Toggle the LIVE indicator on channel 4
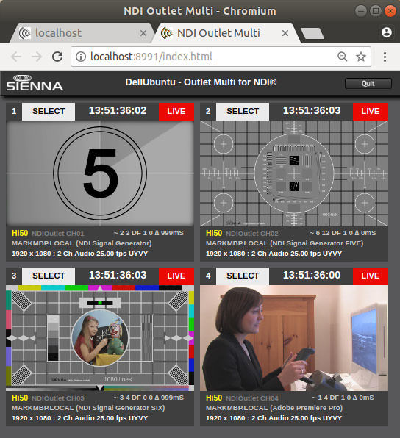Viewport: 400px width, 438px height. click(371, 276)
